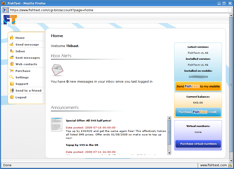The width and height of the screenshot is (234, 169).
Task: Click the Purchase virtual numbers button
Action: point(198,144)
